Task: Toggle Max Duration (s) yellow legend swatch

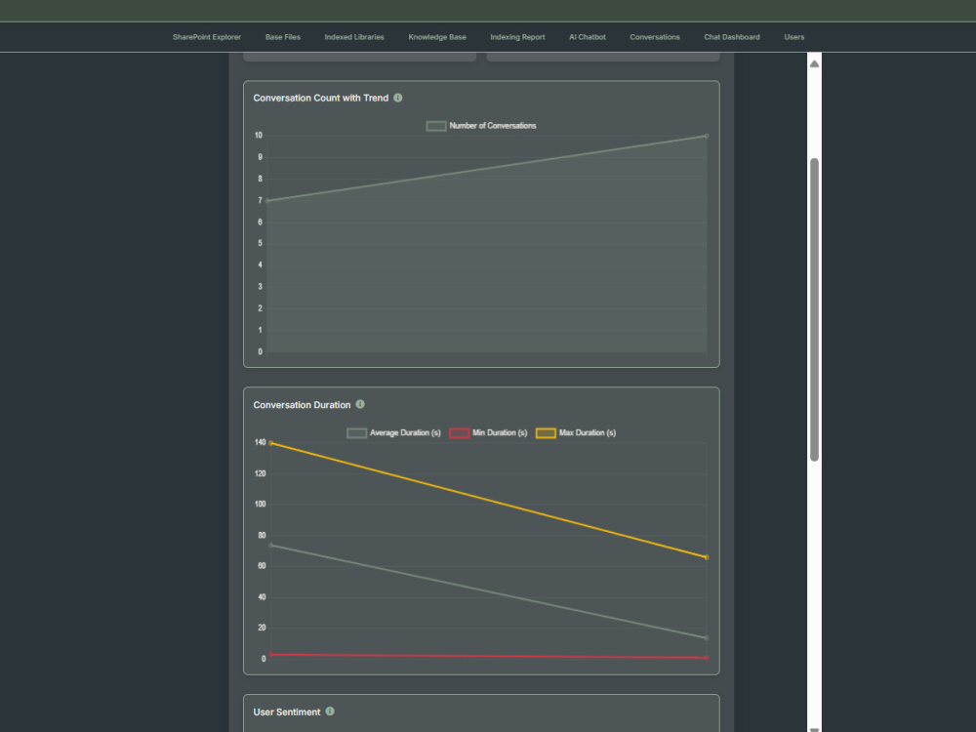Action: (546, 433)
